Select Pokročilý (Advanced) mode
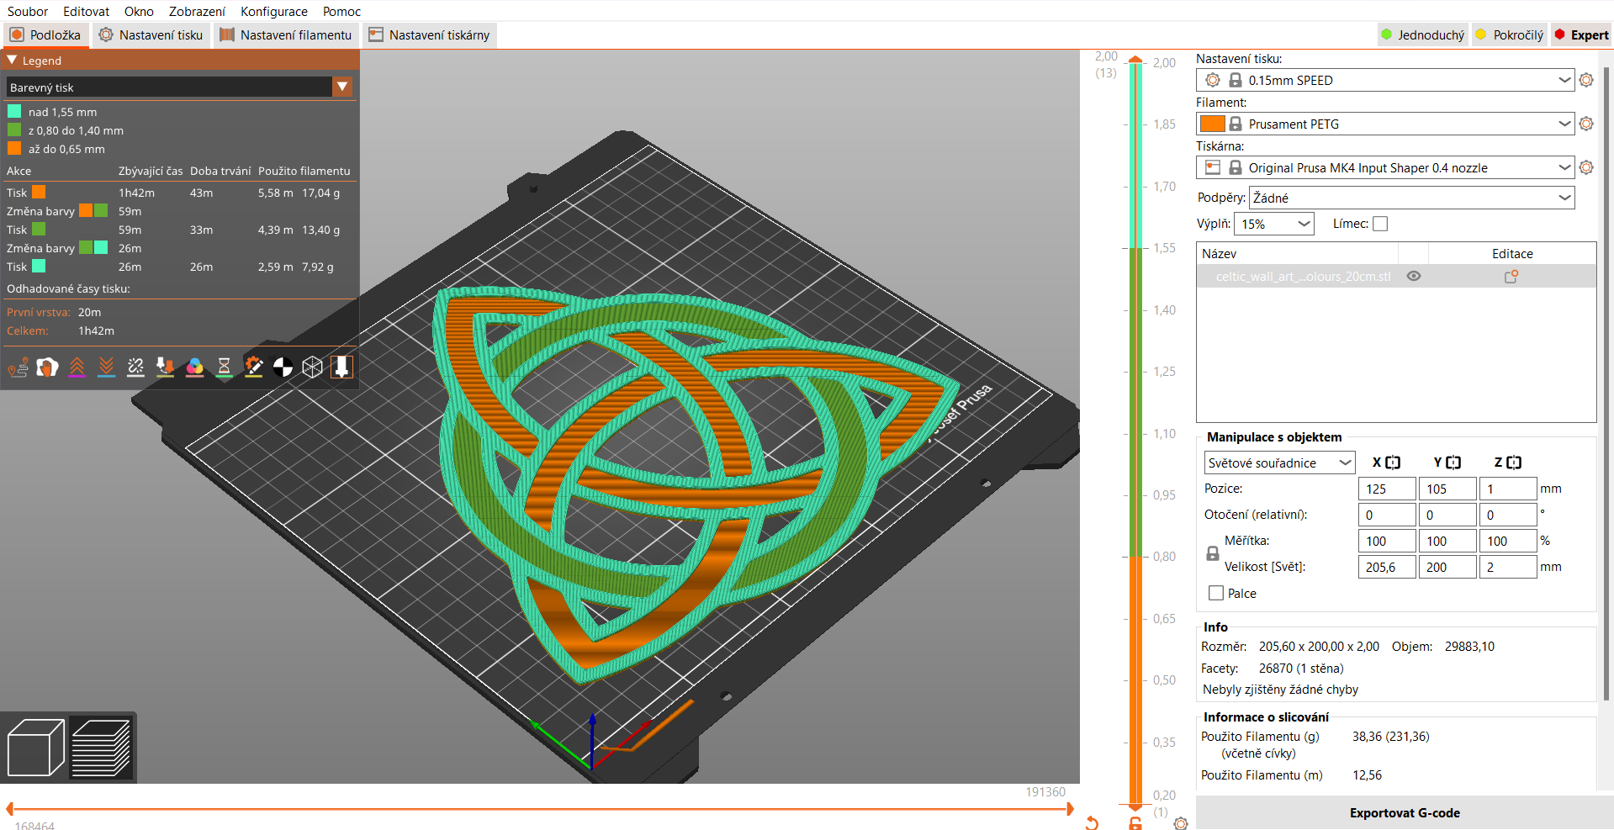 pyautogui.click(x=1510, y=34)
